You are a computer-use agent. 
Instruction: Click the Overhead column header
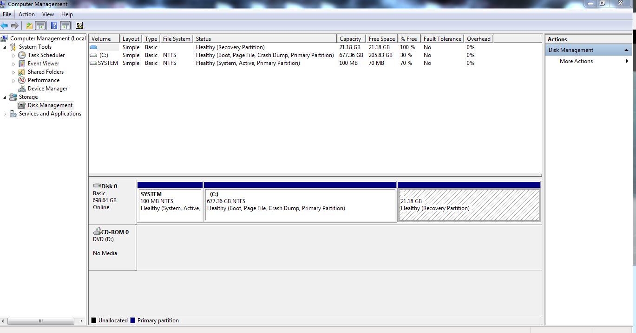(x=479, y=39)
